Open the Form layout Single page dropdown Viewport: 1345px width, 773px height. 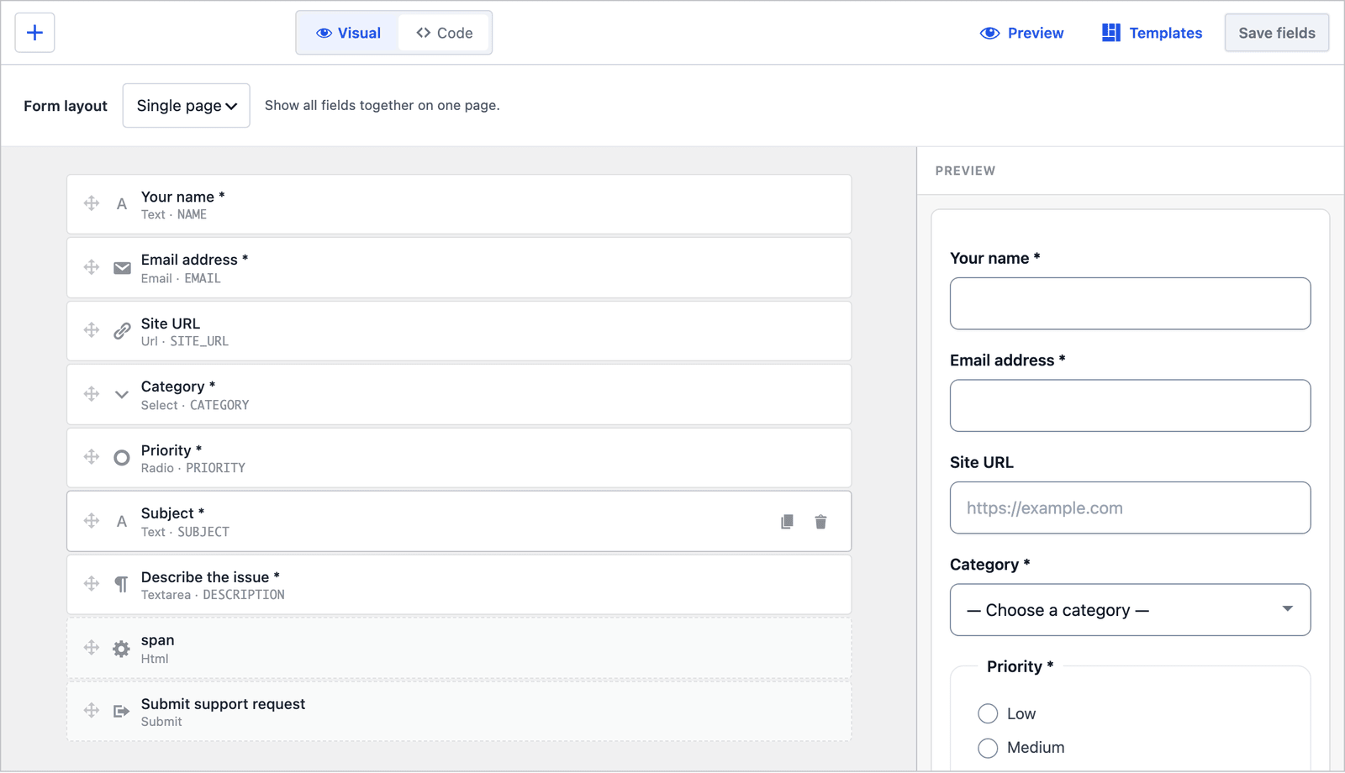click(x=186, y=106)
